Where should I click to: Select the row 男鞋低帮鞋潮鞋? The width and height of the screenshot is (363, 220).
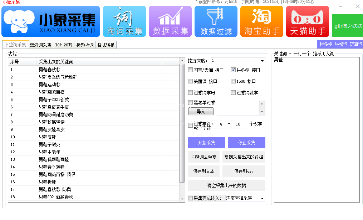click(94, 159)
